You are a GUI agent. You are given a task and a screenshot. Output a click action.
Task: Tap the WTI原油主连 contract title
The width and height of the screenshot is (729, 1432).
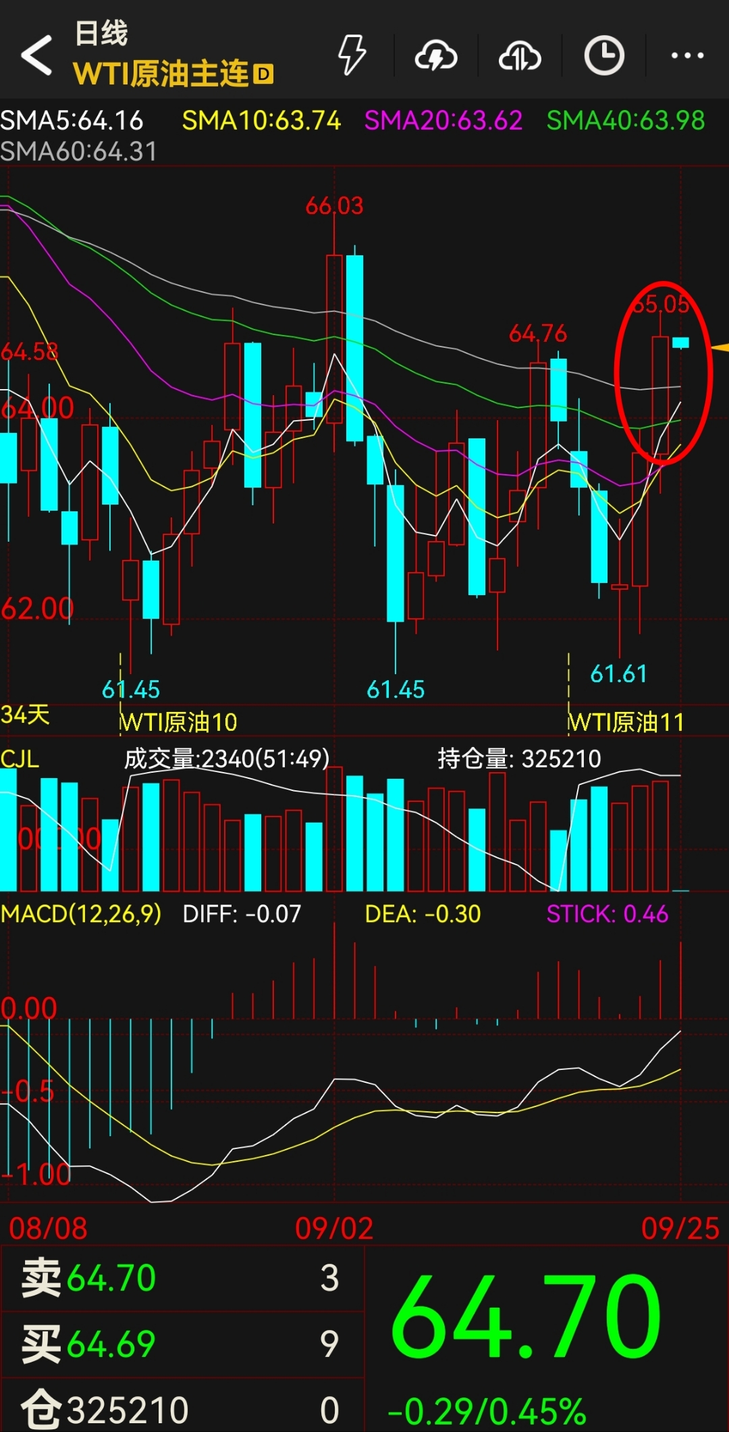[161, 74]
